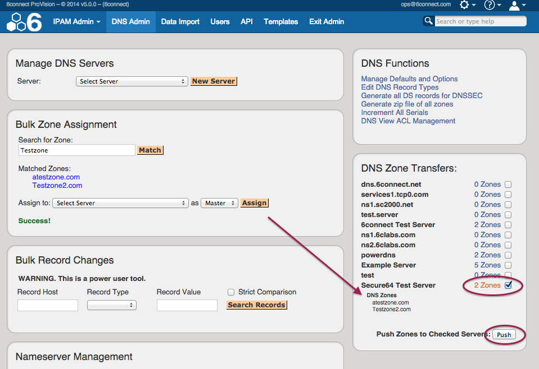Enable the Strict Comparison checkbox
Viewport: 539px width, 369px height.
pyautogui.click(x=231, y=292)
